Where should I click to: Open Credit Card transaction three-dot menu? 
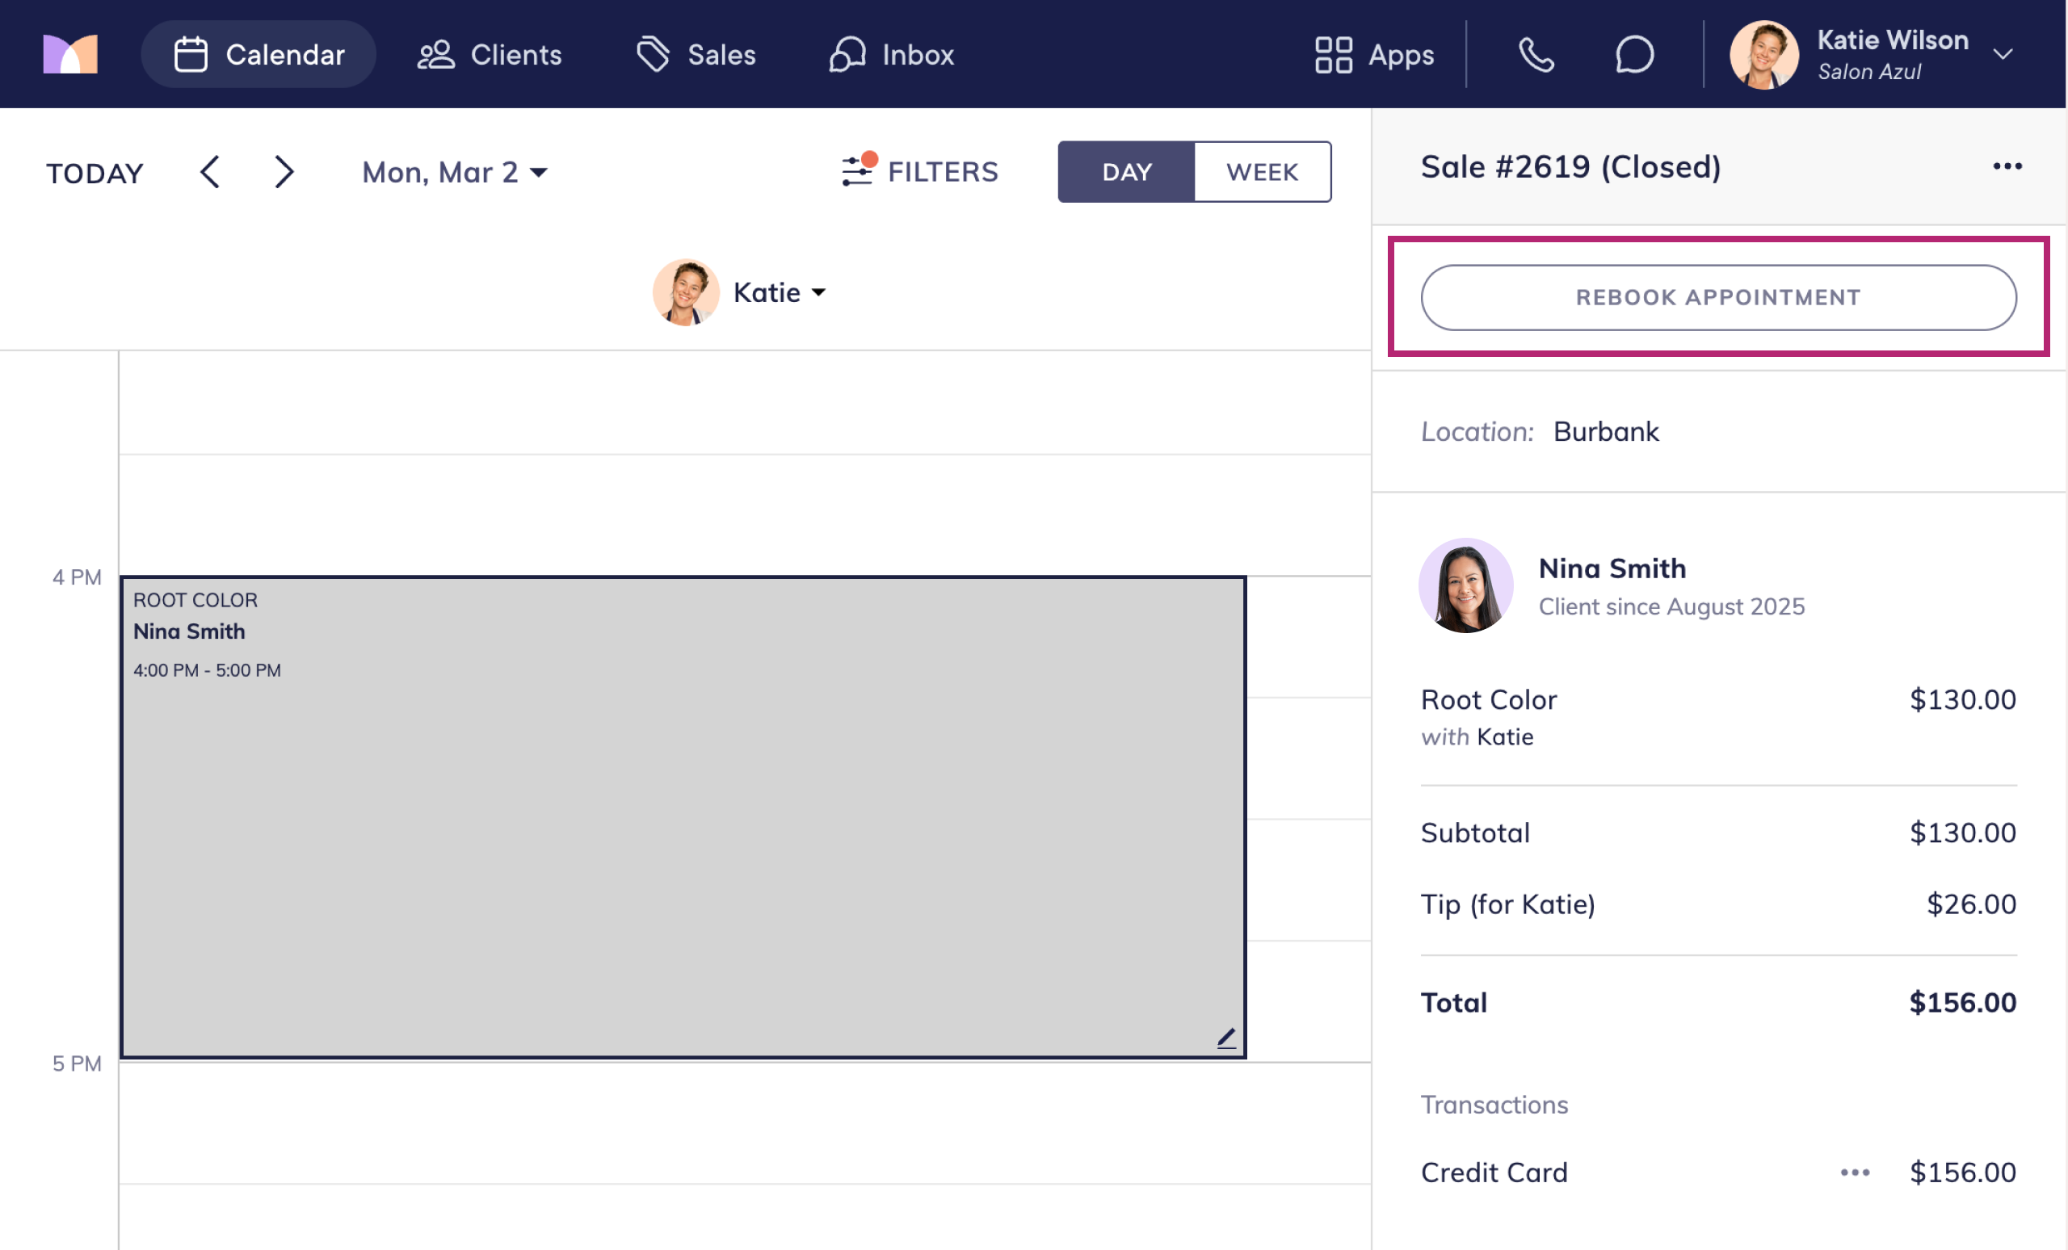coord(1855,1172)
